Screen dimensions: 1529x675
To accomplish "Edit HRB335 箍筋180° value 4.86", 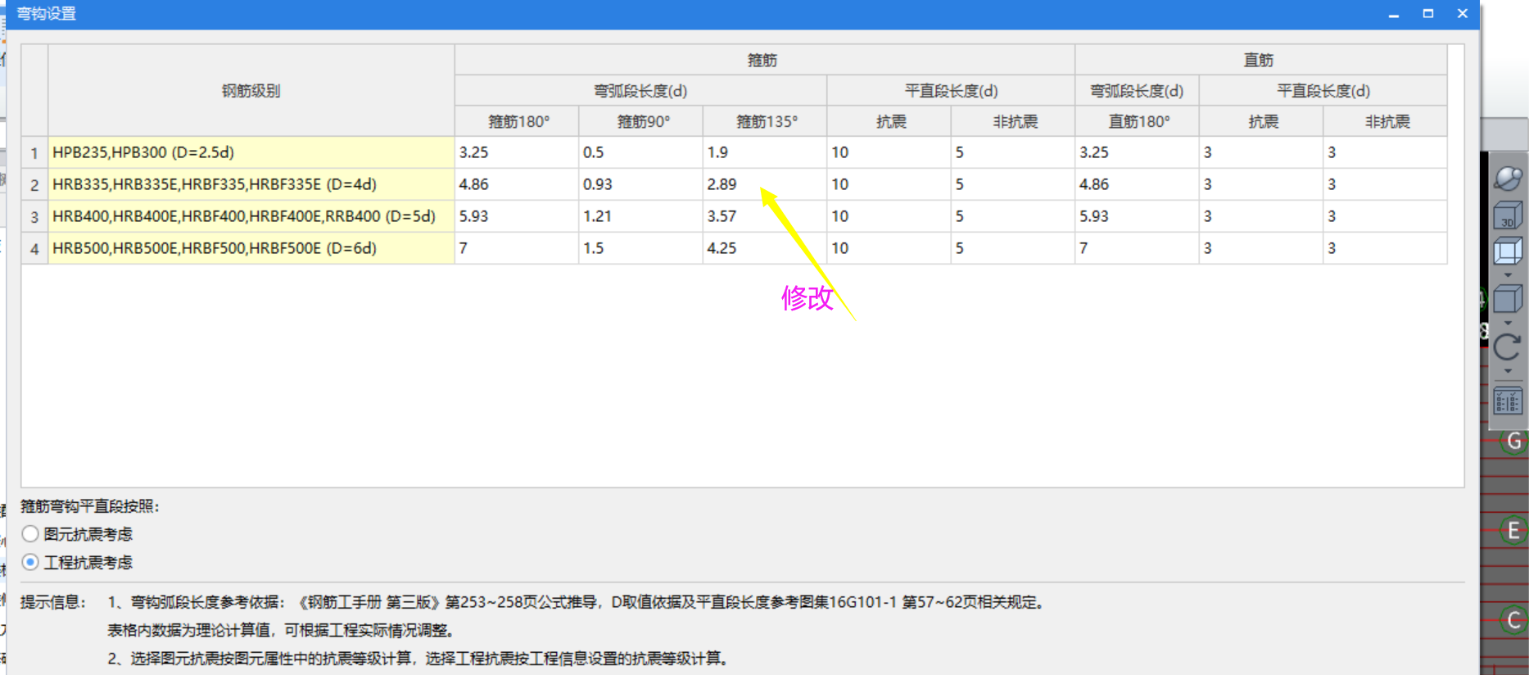I will coord(517,184).
